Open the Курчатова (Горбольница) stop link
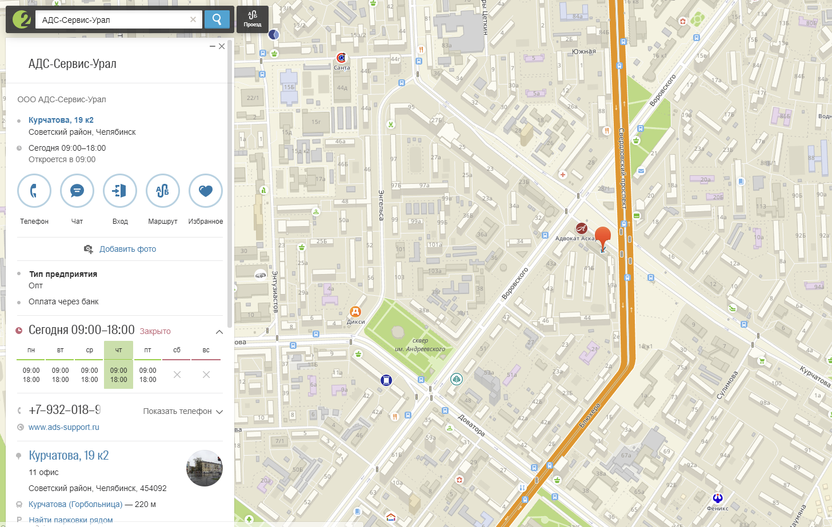Screen dimensions: 832x527 coord(75,504)
